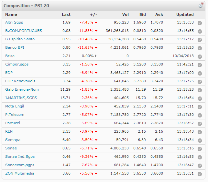Open the wrench icon for EDP Renovaveis

[200, 82]
